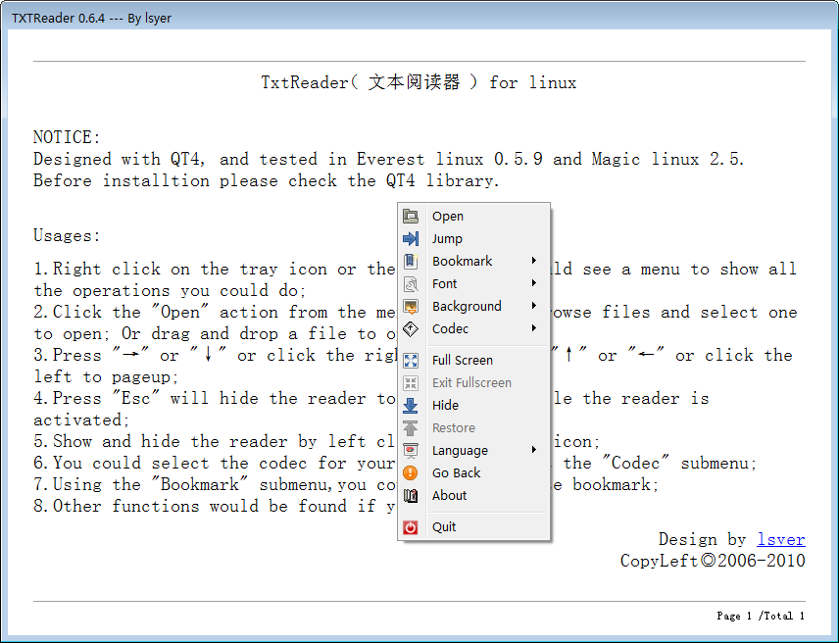Choose Hide from the context menu
Screen dimensions: 839x643
[x=474, y=406]
